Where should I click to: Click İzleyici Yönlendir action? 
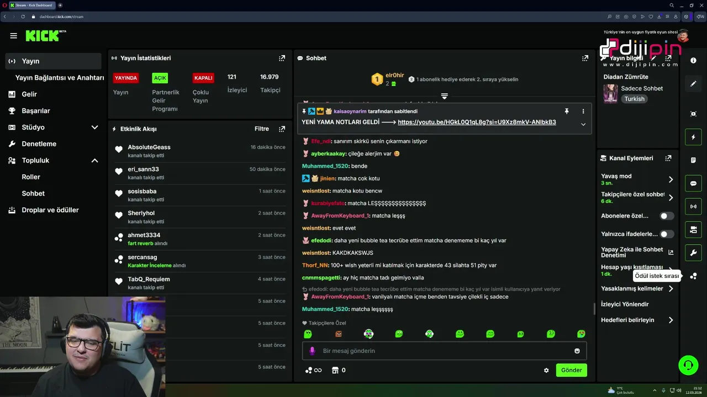[625, 304]
